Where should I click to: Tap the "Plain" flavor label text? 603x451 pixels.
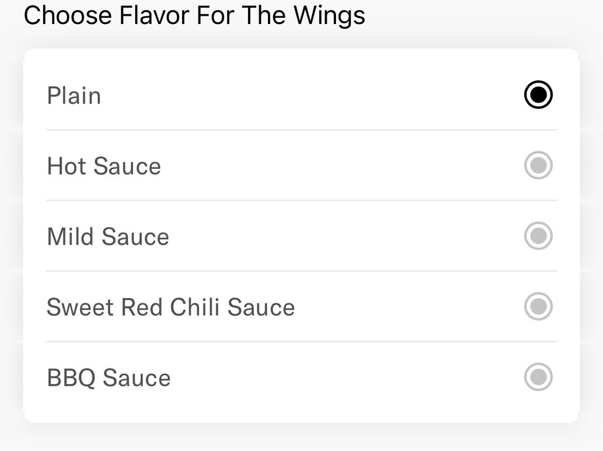[74, 95]
